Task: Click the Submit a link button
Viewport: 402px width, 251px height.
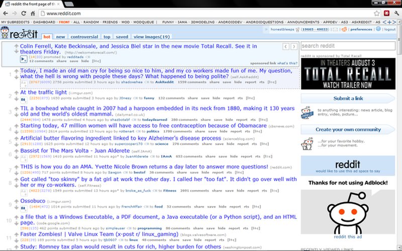Action: [348, 98]
